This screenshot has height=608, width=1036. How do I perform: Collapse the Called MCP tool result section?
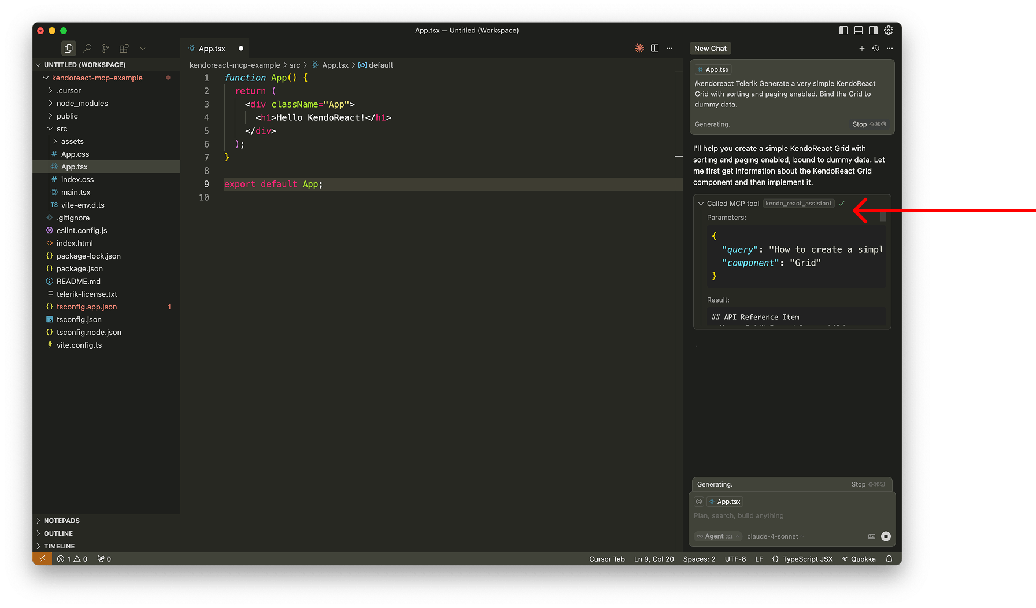pyautogui.click(x=701, y=203)
